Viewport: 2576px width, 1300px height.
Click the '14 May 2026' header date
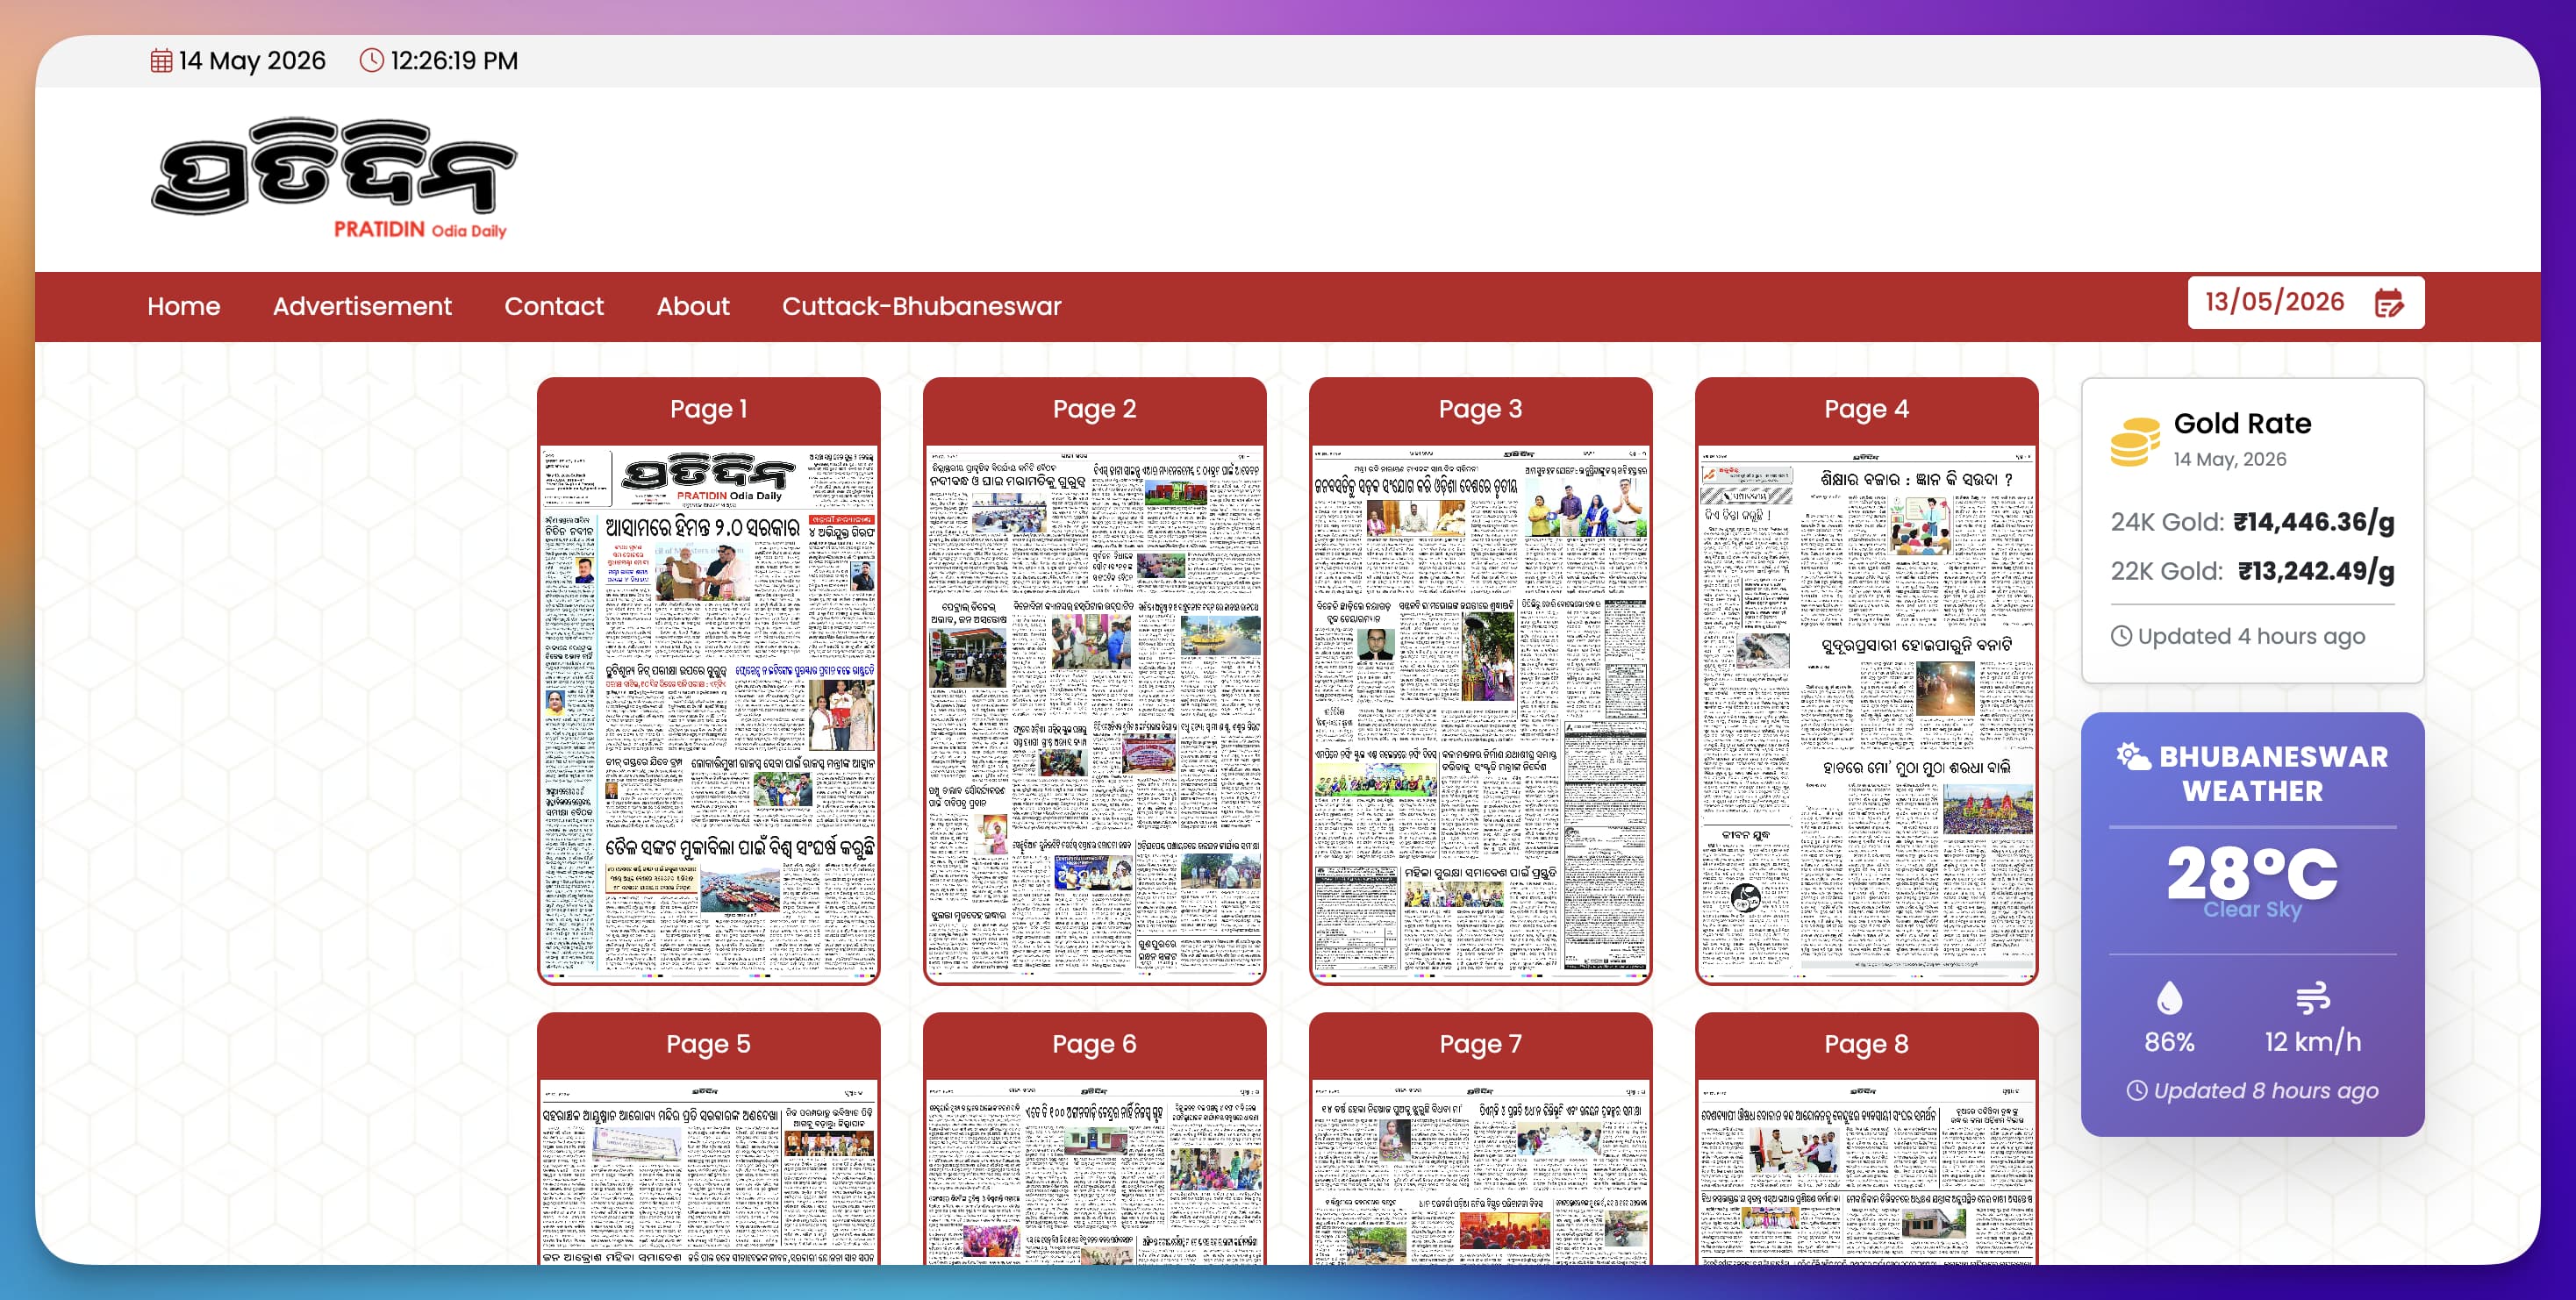252,61
